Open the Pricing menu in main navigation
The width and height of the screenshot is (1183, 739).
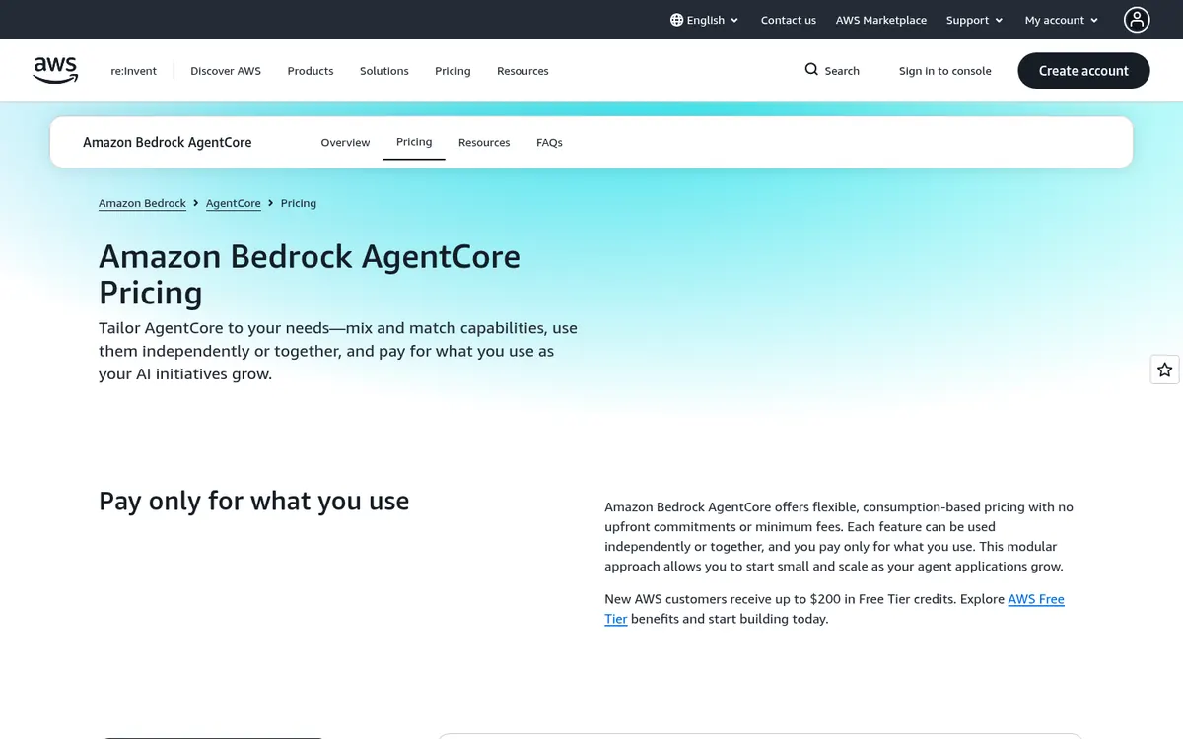point(452,71)
